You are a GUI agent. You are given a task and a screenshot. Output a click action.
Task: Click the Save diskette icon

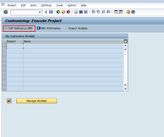point(51,12)
